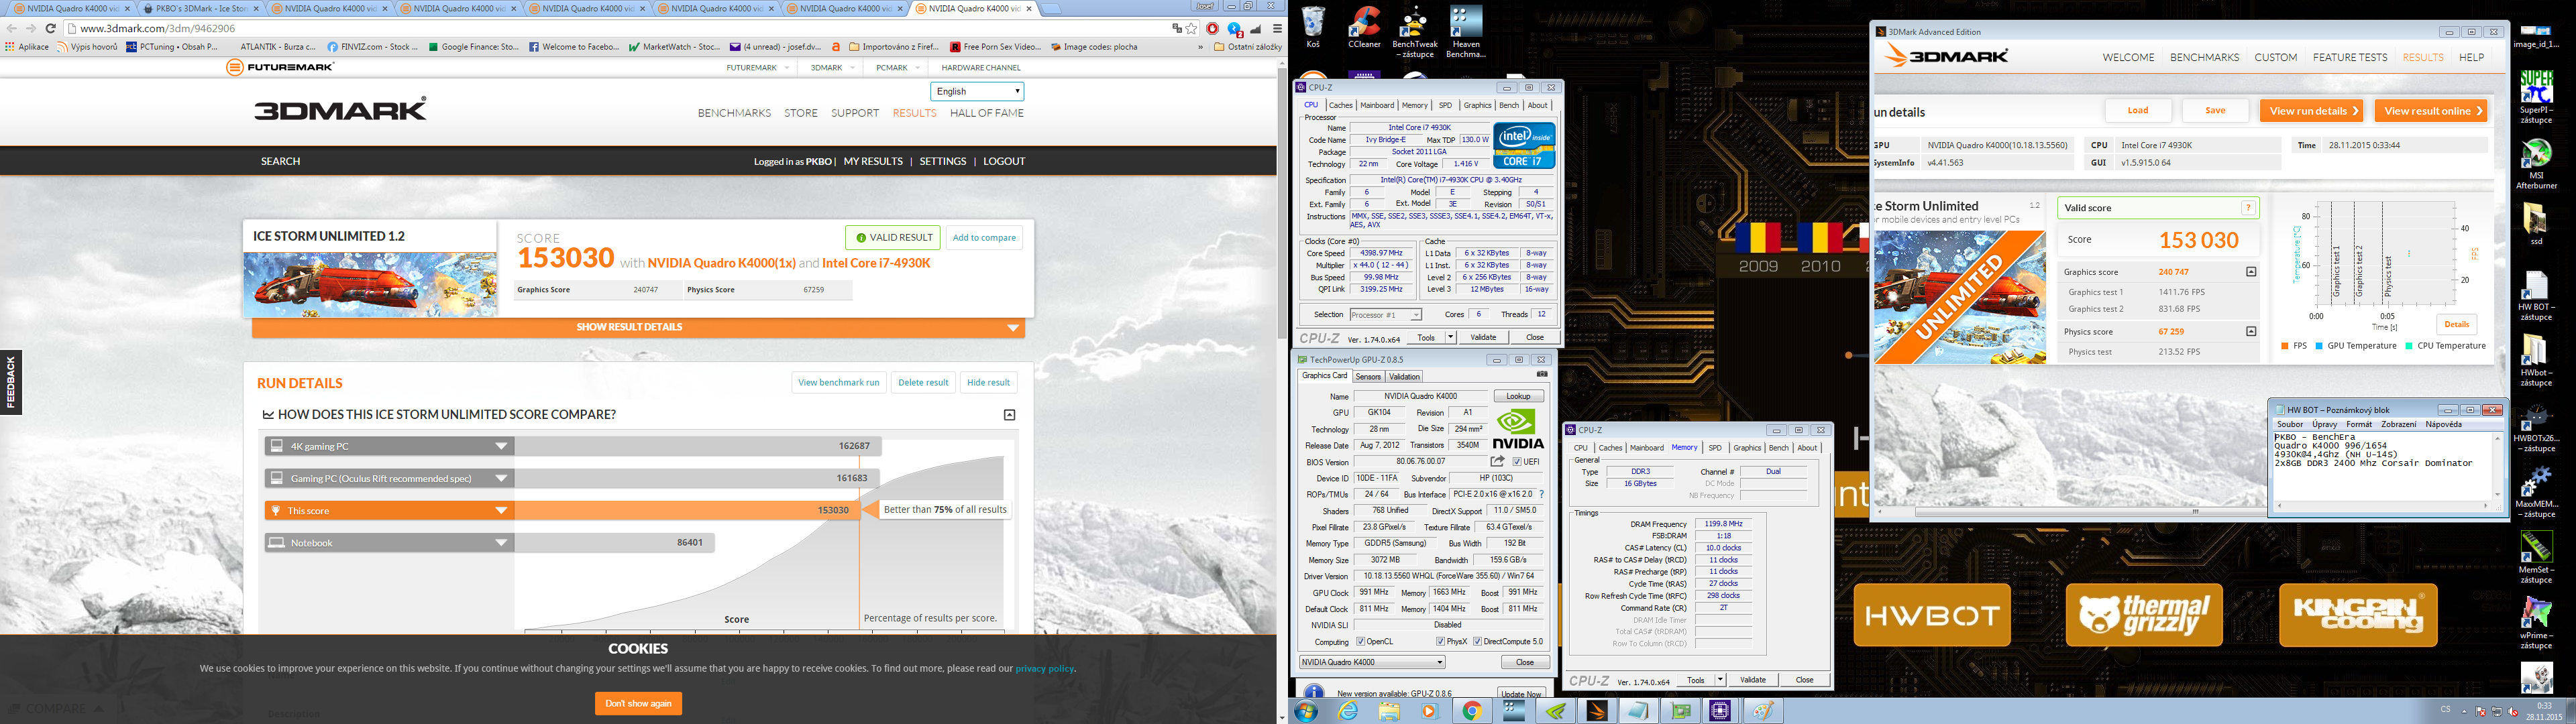Toggle the PhysX checkbox in GPU-Z
The width and height of the screenshot is (2576, 724).
pos(1440,642)
